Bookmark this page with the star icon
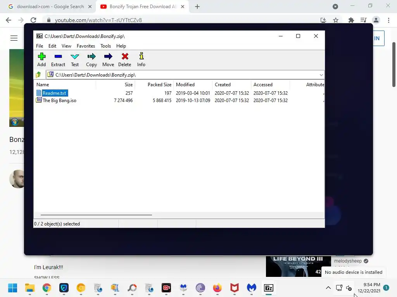The width and height of the screenshot is (397, 297). 336,20
